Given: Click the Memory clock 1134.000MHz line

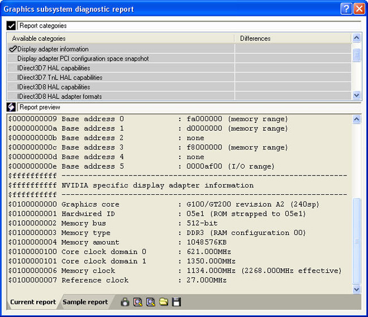Looking at the screenshot, I should (x=175, y=271).
